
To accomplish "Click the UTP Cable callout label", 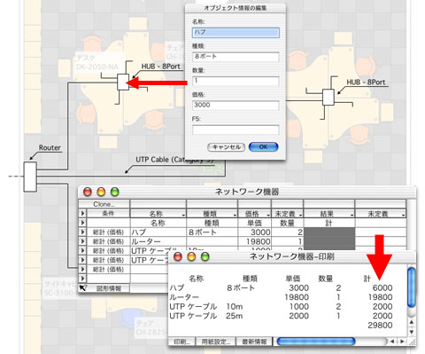I will click(x=174, y=160).
